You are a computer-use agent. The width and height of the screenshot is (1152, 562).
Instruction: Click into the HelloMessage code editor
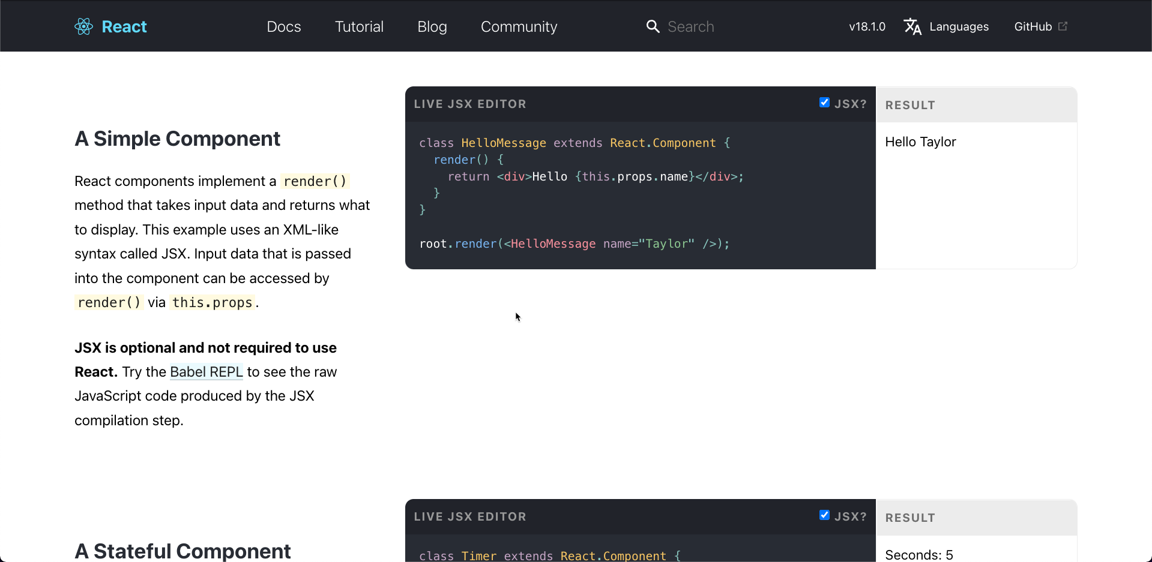pyautogui.click(x=641, y=195)
